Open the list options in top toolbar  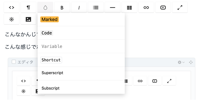click(x=96, y=8)
